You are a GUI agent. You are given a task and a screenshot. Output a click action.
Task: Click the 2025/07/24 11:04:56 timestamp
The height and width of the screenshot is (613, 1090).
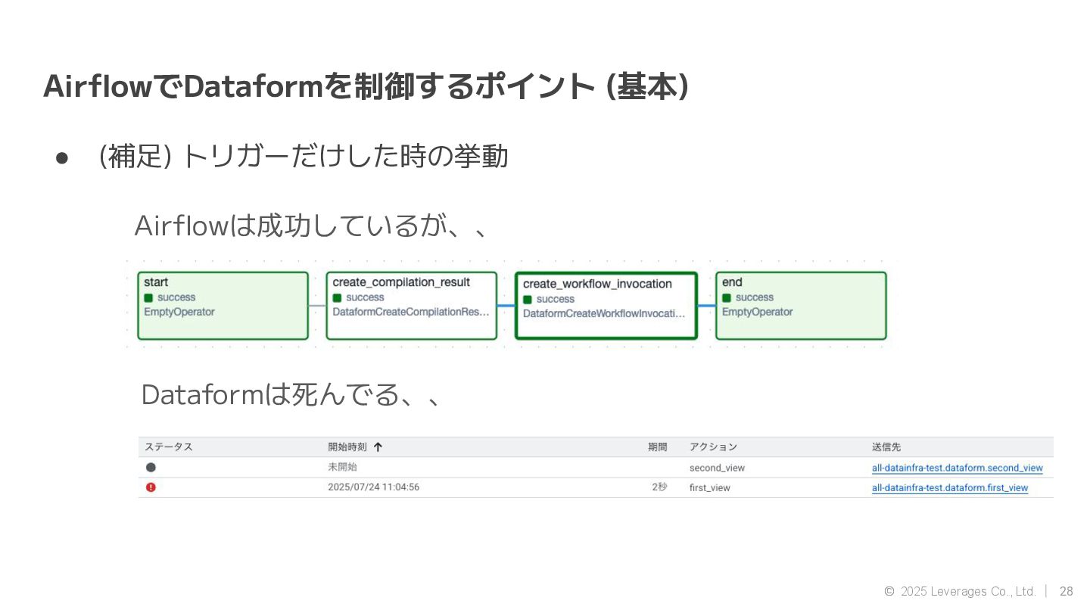click(x=373, y=487)
